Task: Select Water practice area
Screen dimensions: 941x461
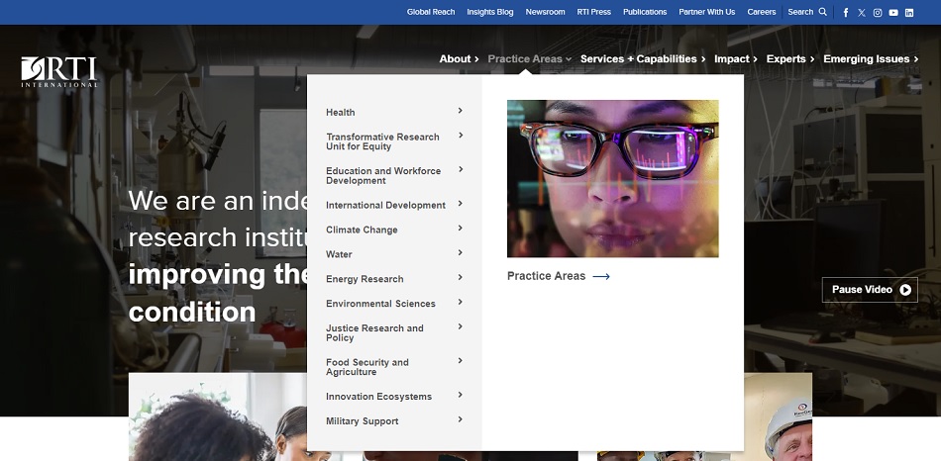Action: click(339, 254)
